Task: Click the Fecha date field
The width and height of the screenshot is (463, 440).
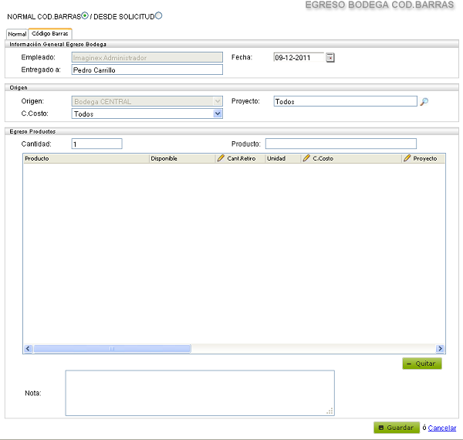Action: [x=299, y=57]
